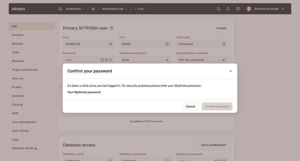
Task: Copy the Host value 35.196.5.93
Action: pos(110,44)
